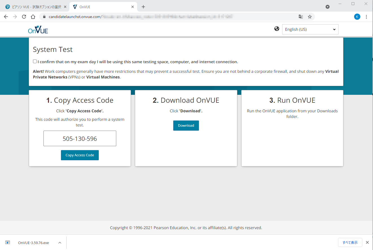Open the English (US) language dropdown
Image resolution: width=373 pixels, height=250 pixels.
tap(310, 29)
